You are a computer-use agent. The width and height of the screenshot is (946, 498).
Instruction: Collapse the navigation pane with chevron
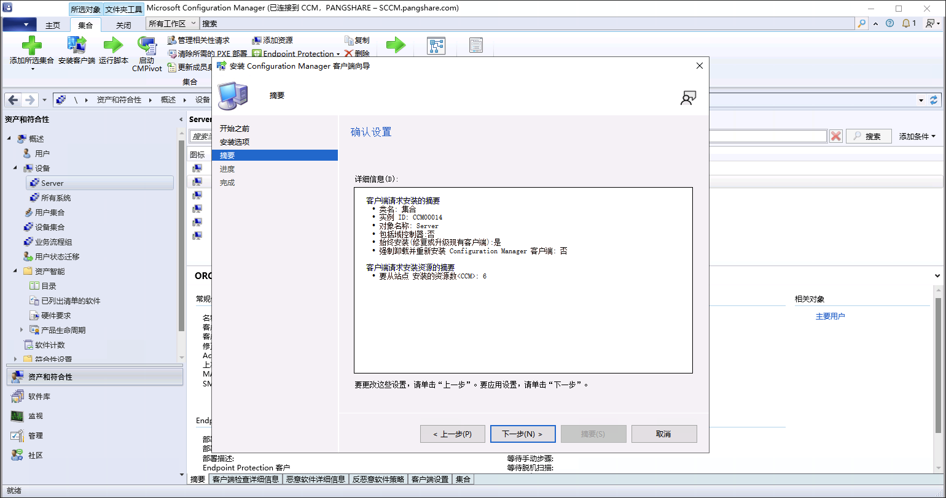coord(181,119)
